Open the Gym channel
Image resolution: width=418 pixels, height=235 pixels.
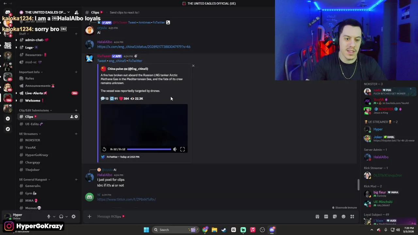point(48,193)
